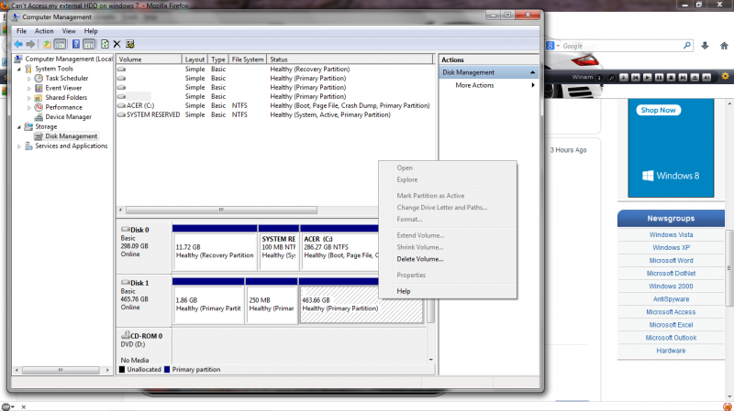Open the Action menu
This screenshot has width=734, height=411.
point(44,31)
